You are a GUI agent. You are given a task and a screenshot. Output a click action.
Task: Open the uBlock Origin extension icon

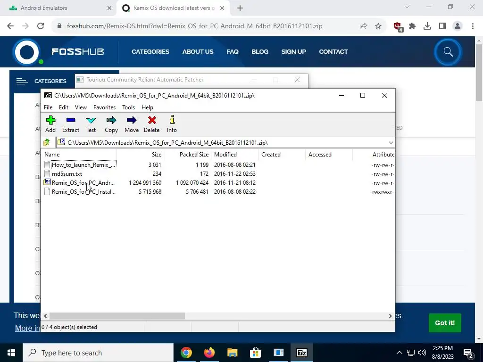pos(398,27)
